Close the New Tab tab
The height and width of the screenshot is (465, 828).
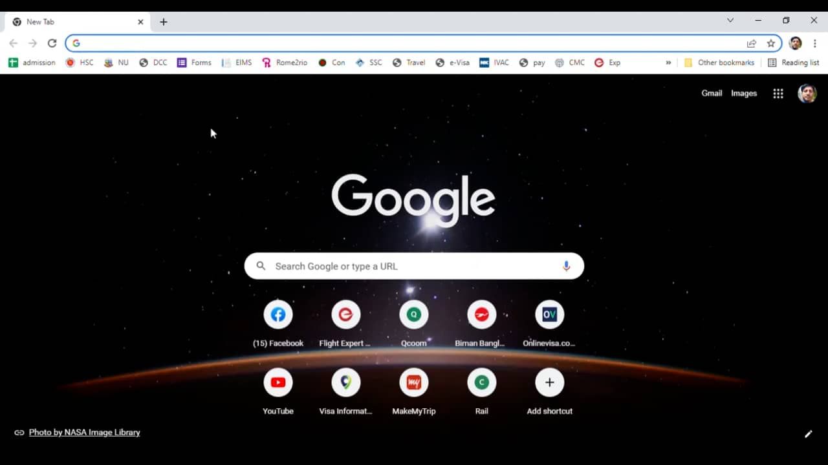140,22
